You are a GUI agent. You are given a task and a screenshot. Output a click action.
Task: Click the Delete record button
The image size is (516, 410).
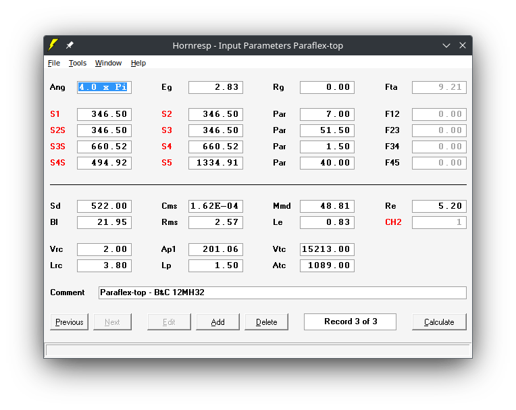(x=267, y=322)
